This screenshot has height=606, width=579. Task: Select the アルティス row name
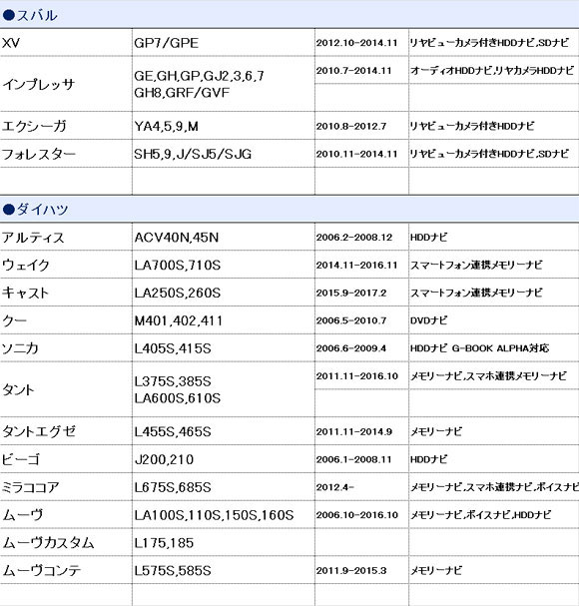tap(33, 238)
